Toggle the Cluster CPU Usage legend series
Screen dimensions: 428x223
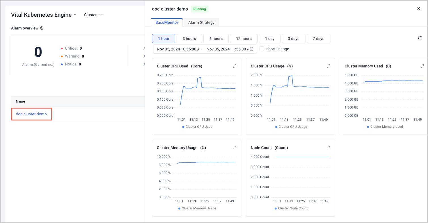pos(291,127)
